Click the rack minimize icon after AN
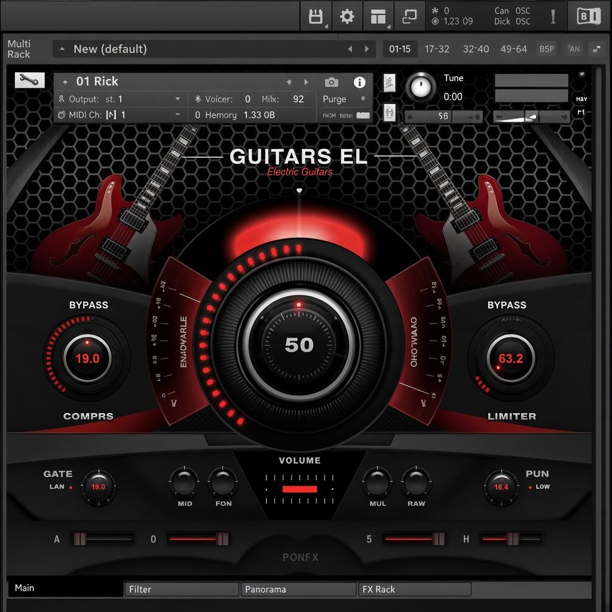The image size is (612, 612). point(597,49)
